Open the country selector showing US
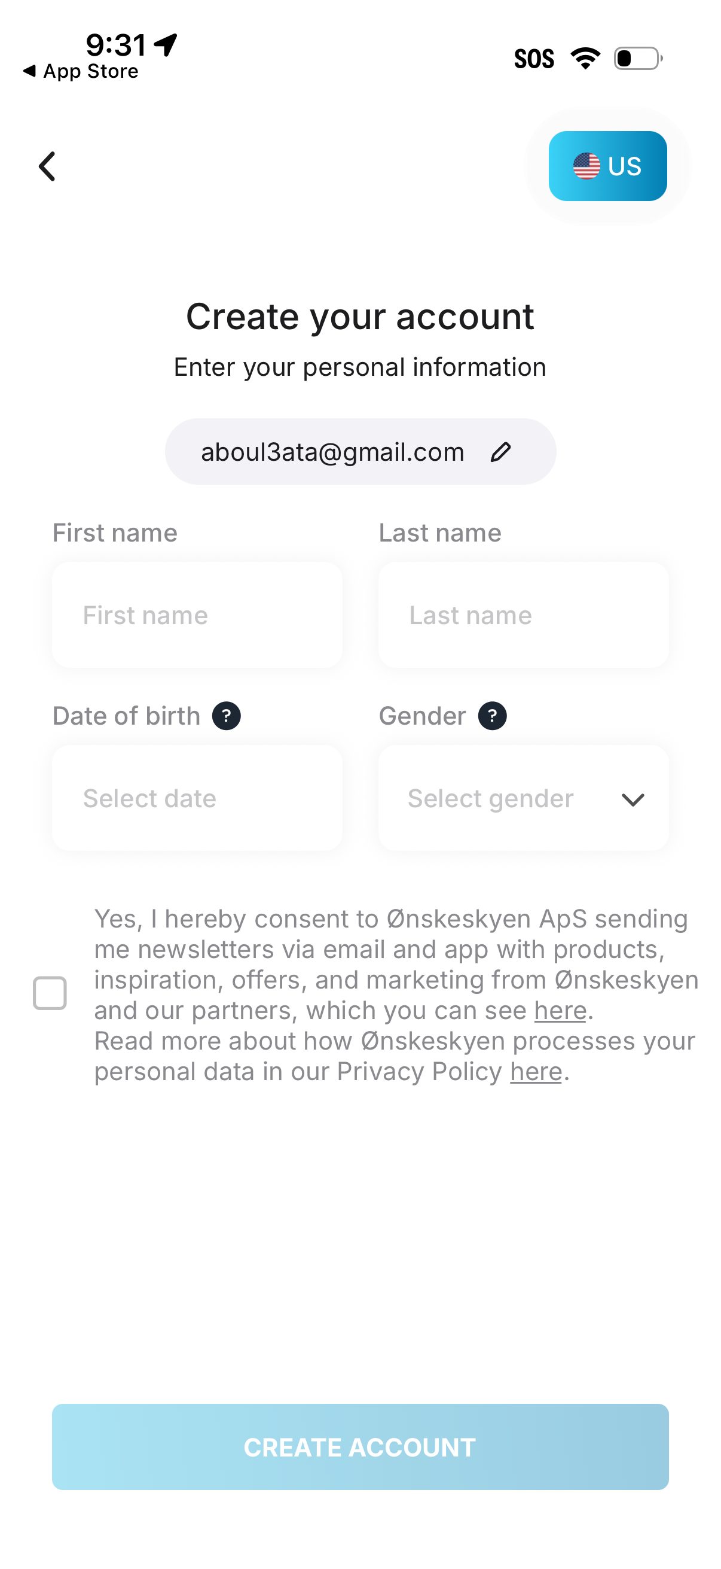Screen dimensions: 721x1569 tap(607, 166)
